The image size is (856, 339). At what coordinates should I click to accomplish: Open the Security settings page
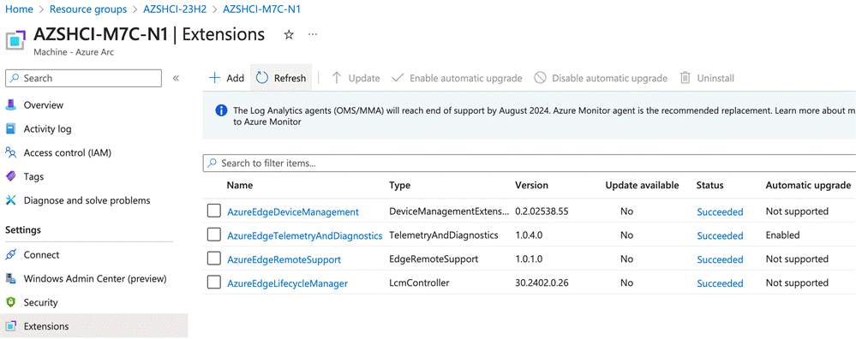click(40, 302)
